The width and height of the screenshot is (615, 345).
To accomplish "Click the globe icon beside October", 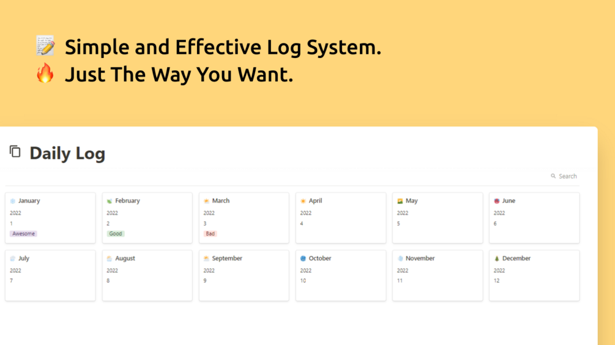I will coord(303,258).
